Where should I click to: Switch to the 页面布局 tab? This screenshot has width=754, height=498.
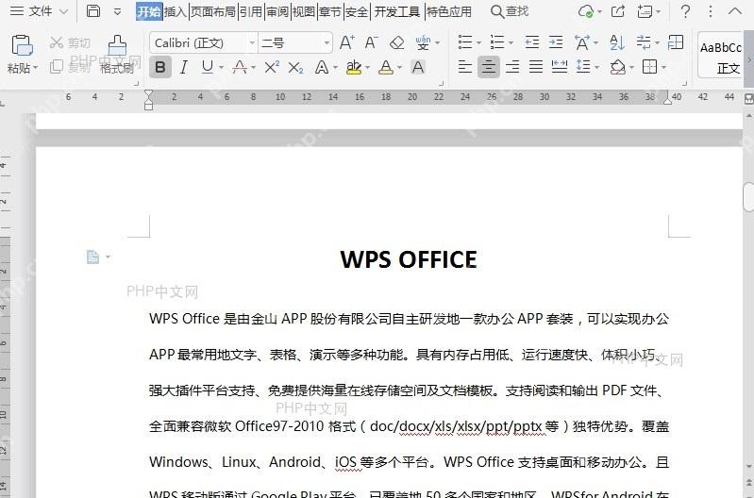point(213,11)
